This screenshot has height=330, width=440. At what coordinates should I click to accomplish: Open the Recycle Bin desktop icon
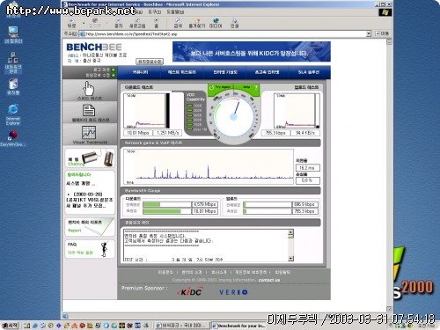coord(13,86)
